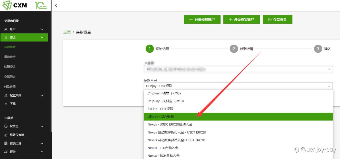Open the 存款来自 dropdown arrow
The image size is (340, 159).
(329, 86)
